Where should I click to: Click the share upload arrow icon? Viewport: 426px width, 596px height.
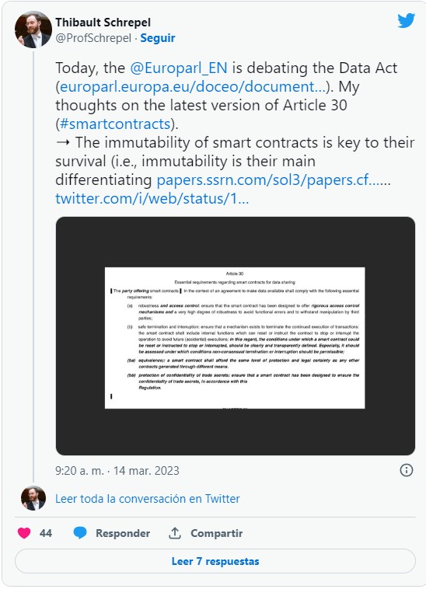coord(175,533)
